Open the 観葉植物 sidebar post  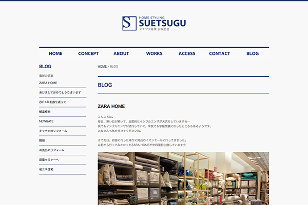click(45, 112)
